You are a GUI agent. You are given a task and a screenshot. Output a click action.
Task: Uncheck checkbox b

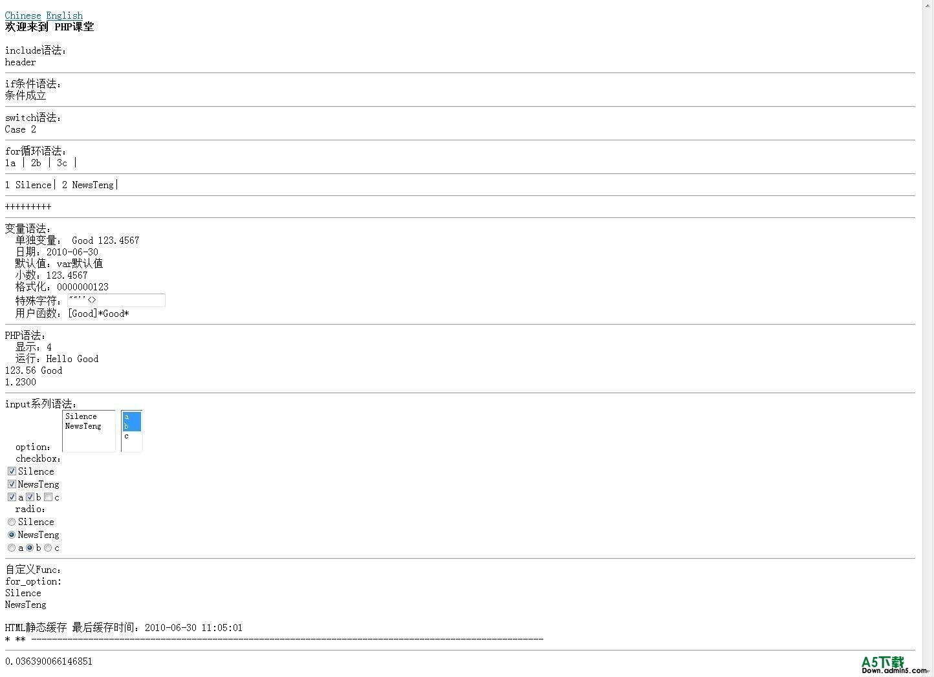pyautogui.click(x=30, y=497)
